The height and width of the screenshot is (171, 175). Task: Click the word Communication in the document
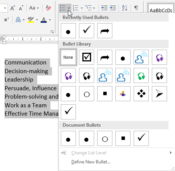25,63
